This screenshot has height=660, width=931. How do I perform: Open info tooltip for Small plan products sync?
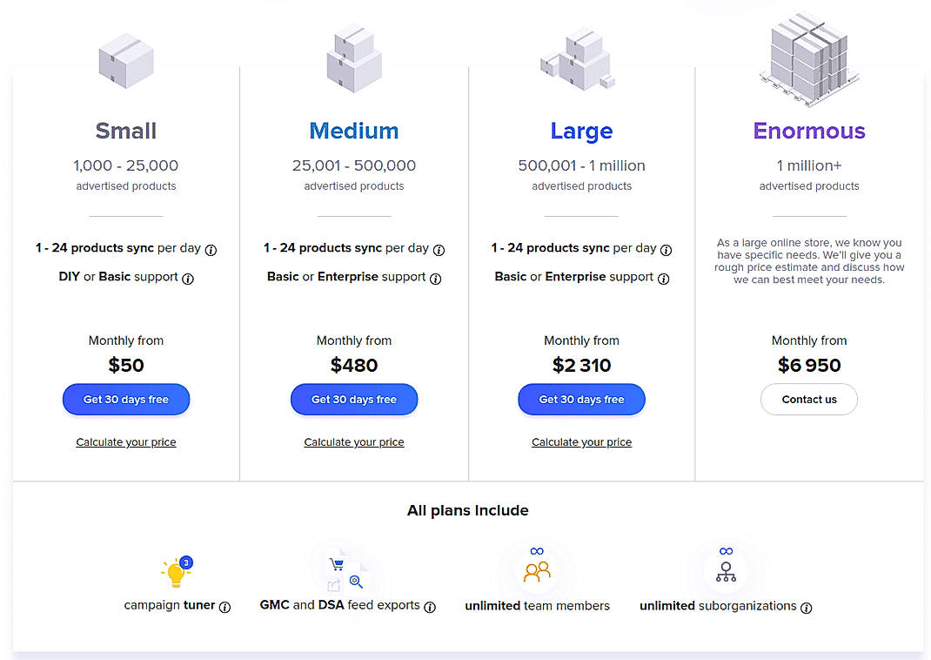point(211,249)
